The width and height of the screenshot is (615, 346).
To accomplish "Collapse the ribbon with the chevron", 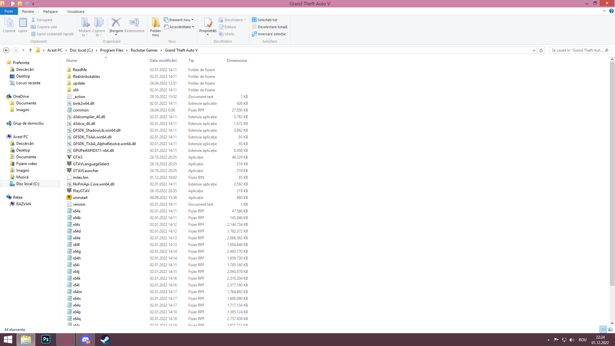I will point(604,11).
